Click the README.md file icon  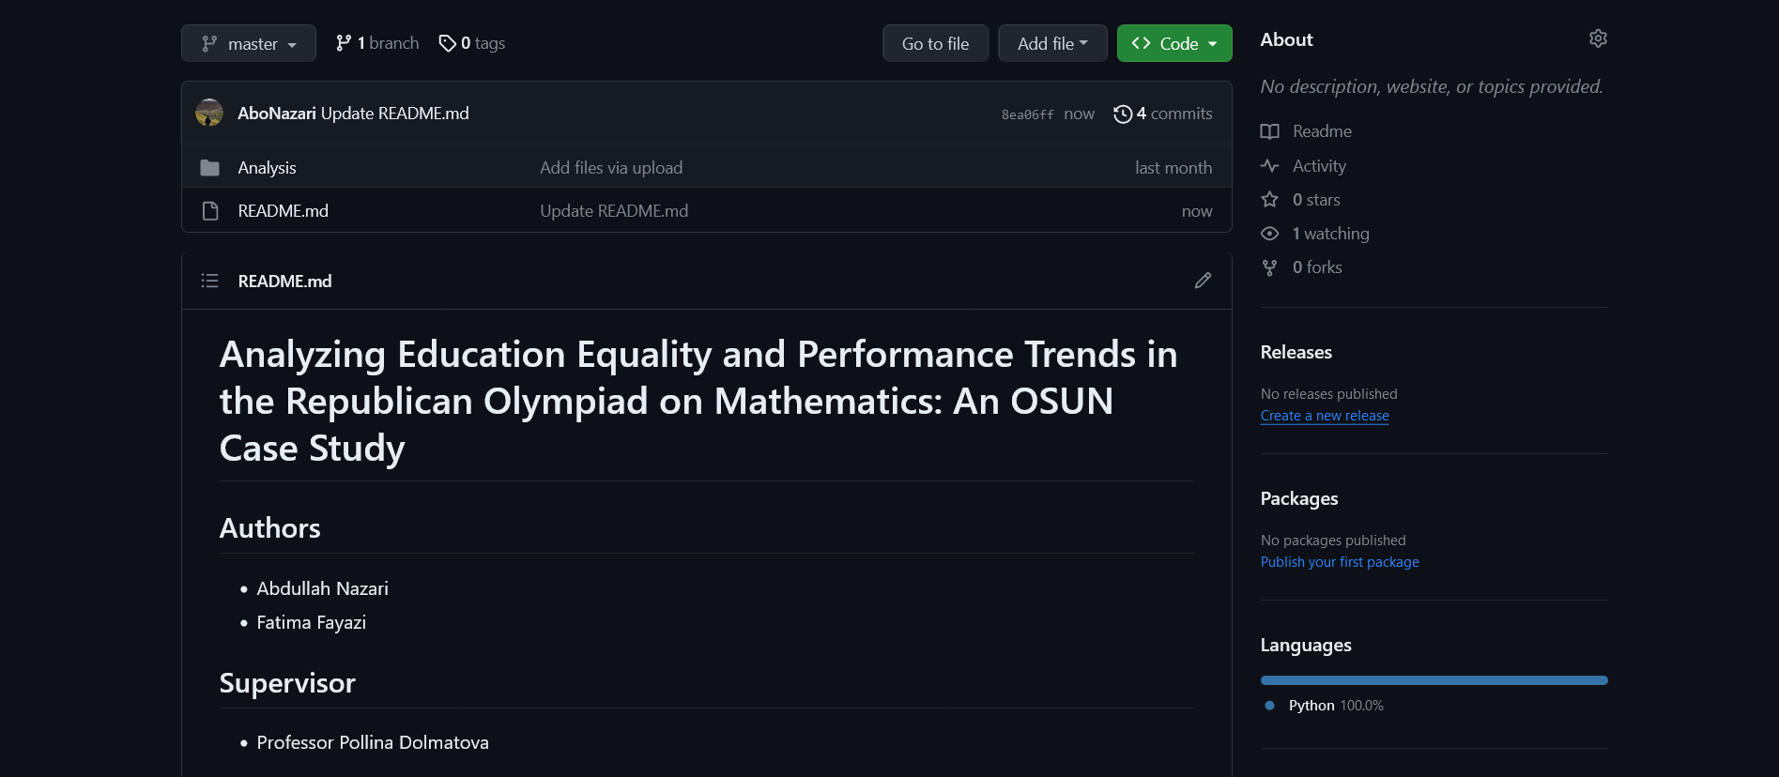tap(210, 211)
